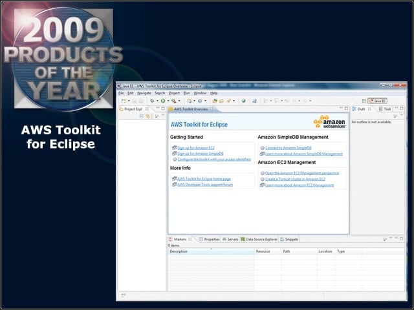The height and width of the screenshot is (310, 414).
Task: Click the Path column header
Action: coord(299,251)
